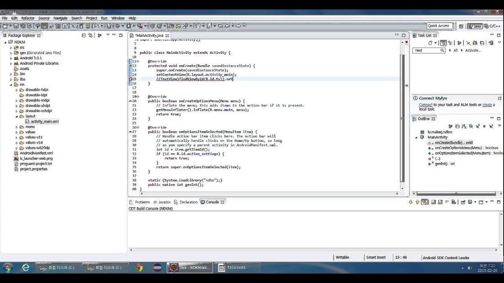Collapse the layout folder
Viewport: 504px width, 283px height.
pos(17,116)
